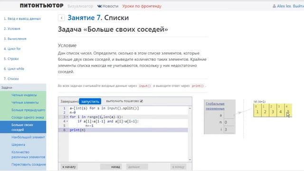Click the VK icon next to Новости
This screenshot has width=304, height=171.
[99, 6]
